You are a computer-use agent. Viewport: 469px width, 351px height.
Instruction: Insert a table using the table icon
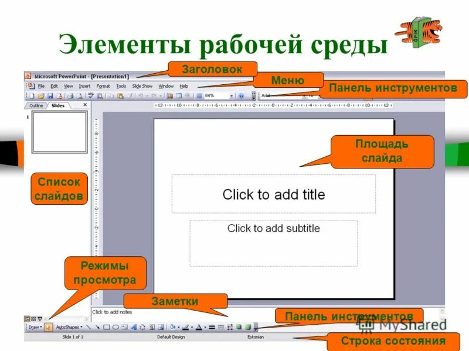[179, 96]
